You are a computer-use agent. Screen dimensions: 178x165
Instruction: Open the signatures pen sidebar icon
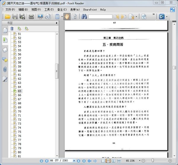click(5, 79)
